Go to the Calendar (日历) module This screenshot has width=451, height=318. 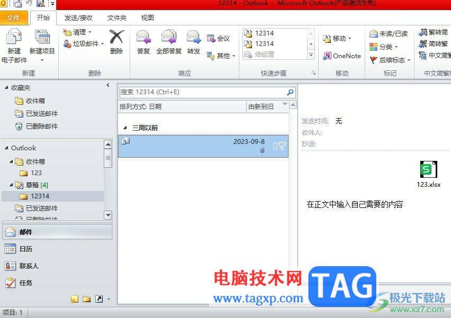[x=57, y=249]
